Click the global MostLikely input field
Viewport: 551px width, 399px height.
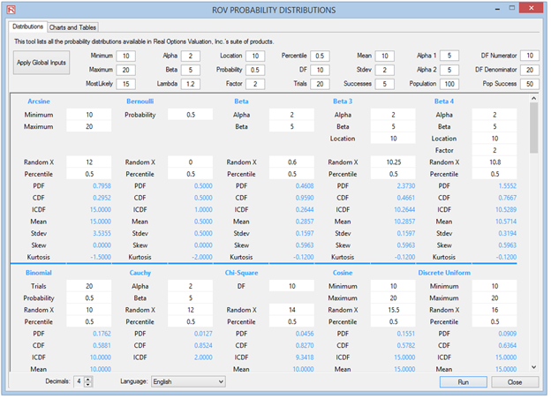tap(125, 84)
